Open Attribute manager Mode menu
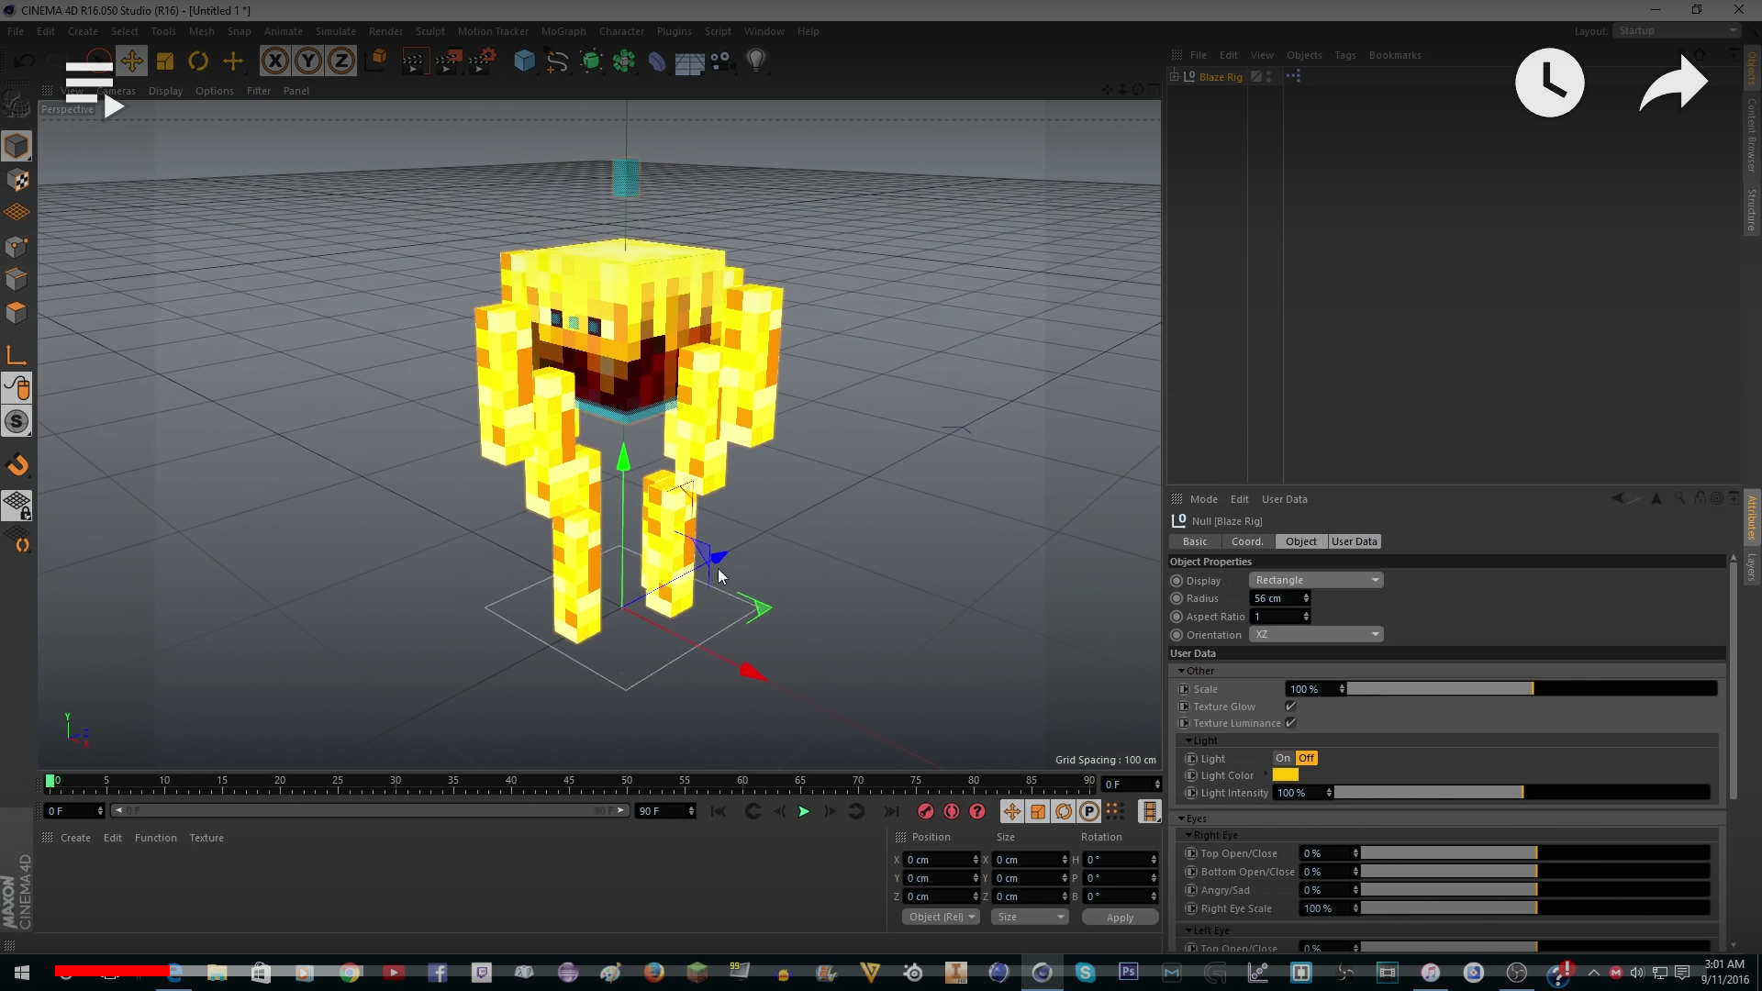The width and height of the screenshot is (1762, 991). (1203, 499)
